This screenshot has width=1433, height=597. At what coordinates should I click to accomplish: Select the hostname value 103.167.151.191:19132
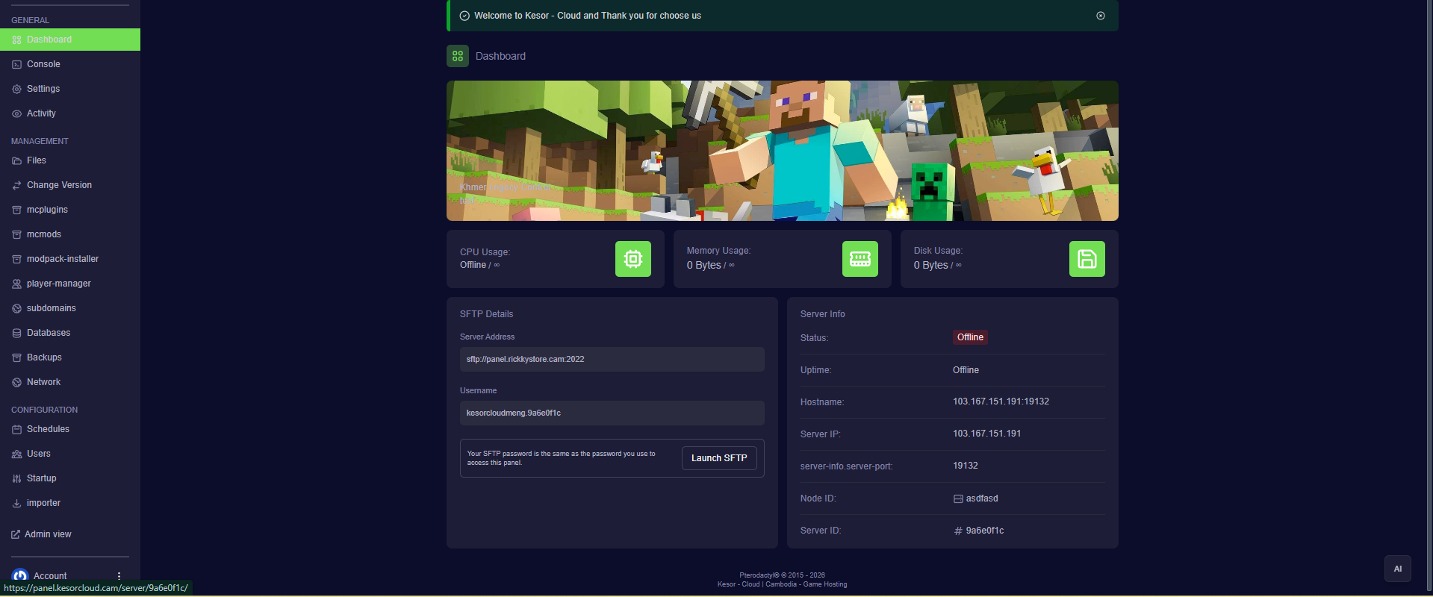click(x=1001, y=401)
